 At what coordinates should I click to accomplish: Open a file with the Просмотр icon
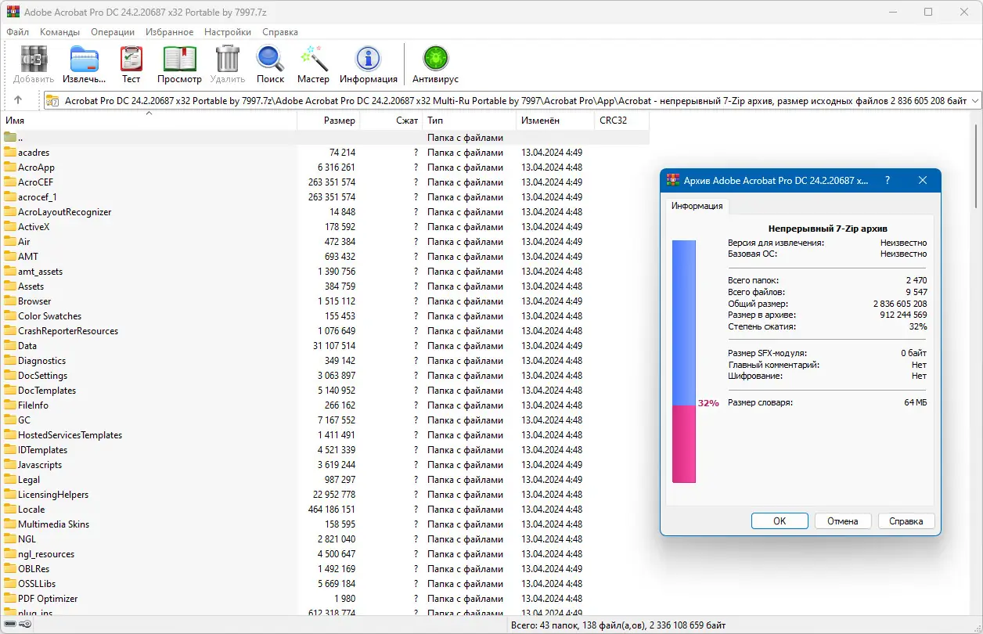point(179,59)
